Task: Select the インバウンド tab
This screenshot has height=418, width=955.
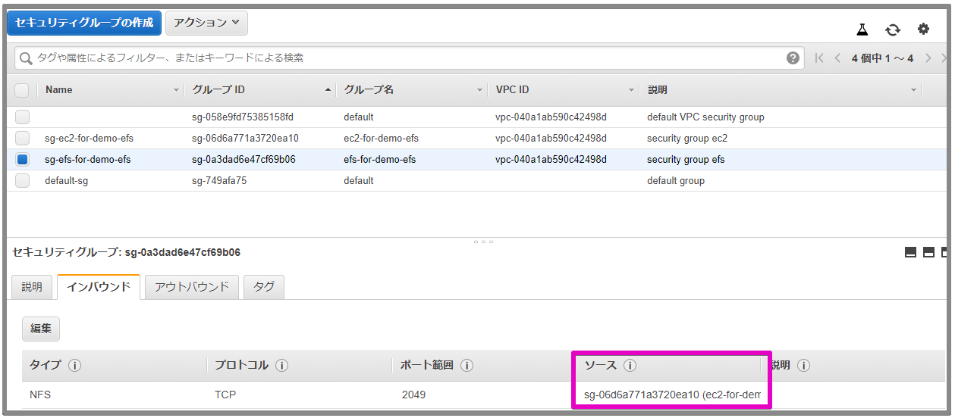Action: 99,287
